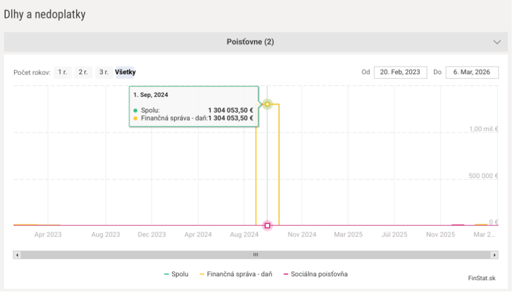The width and height of the screenshot is (513, 292).
Task: Click the Nov 2024 axis label
Action: (x=301, y=235)
